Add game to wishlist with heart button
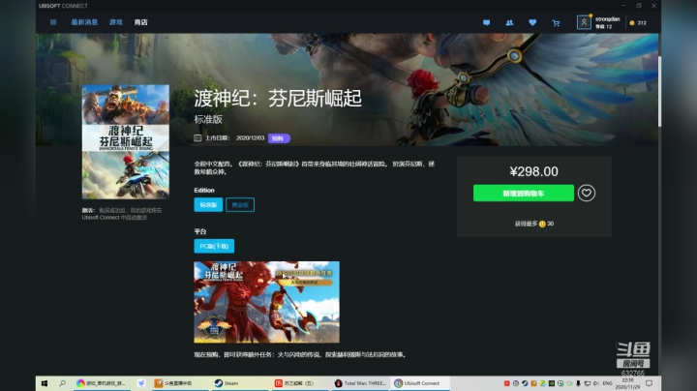This screenshot has width=697, height=391. [587, 193]
